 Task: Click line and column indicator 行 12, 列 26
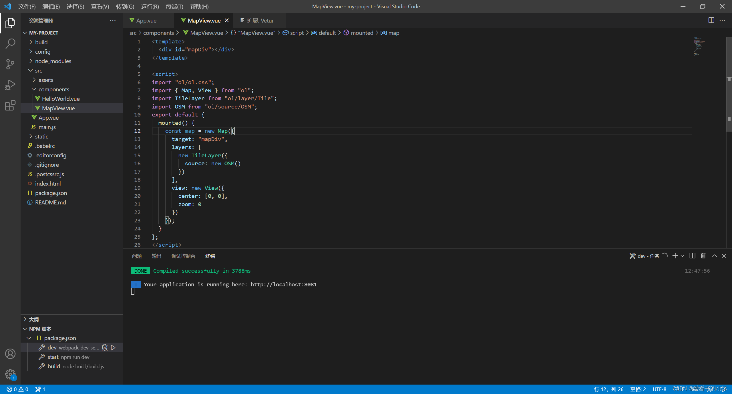pyautogui.click(x=609, y=389)
